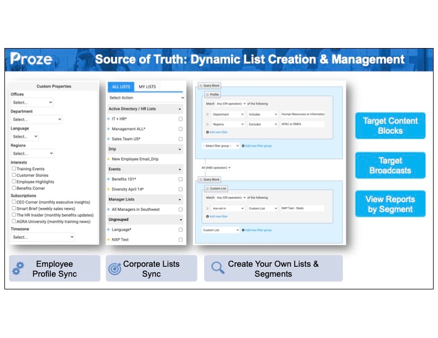The height and width of the screenshot is (338, 438).
Task: Click the APAC or EMEA value field
Action: coord(303,124)
